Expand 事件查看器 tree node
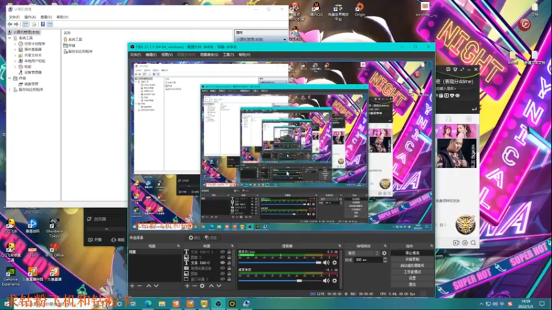This screenshot has height=310, width=552. 15,50
